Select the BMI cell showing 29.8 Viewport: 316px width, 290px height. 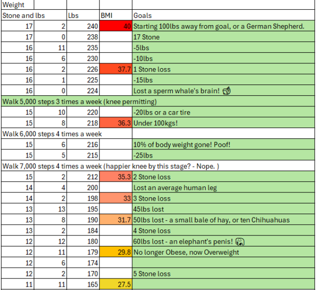click(x=116, y=252)
